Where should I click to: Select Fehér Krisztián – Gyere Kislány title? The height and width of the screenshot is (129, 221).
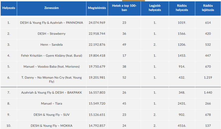coord(51,56)
